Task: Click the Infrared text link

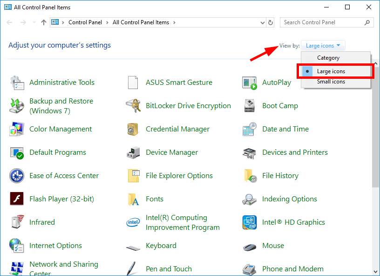Action: pos(42,222)
